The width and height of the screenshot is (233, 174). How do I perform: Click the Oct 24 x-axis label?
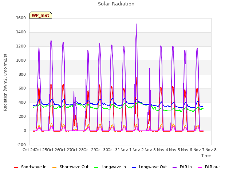coord(29,150)
